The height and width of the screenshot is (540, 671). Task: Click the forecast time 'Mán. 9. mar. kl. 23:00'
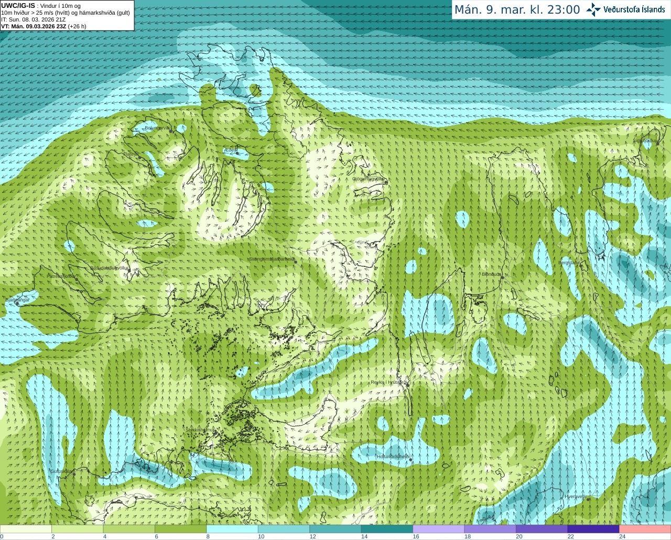pos(517,9)
